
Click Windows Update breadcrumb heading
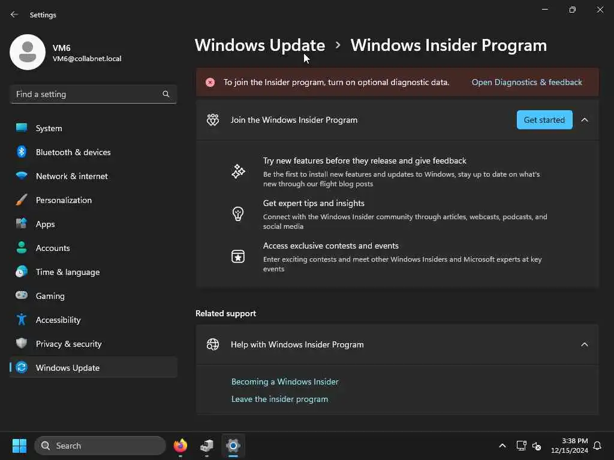point(260,46)
